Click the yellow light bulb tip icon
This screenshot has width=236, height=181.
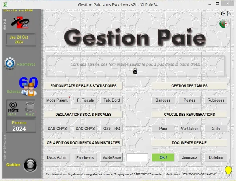[x=229, y=171]
